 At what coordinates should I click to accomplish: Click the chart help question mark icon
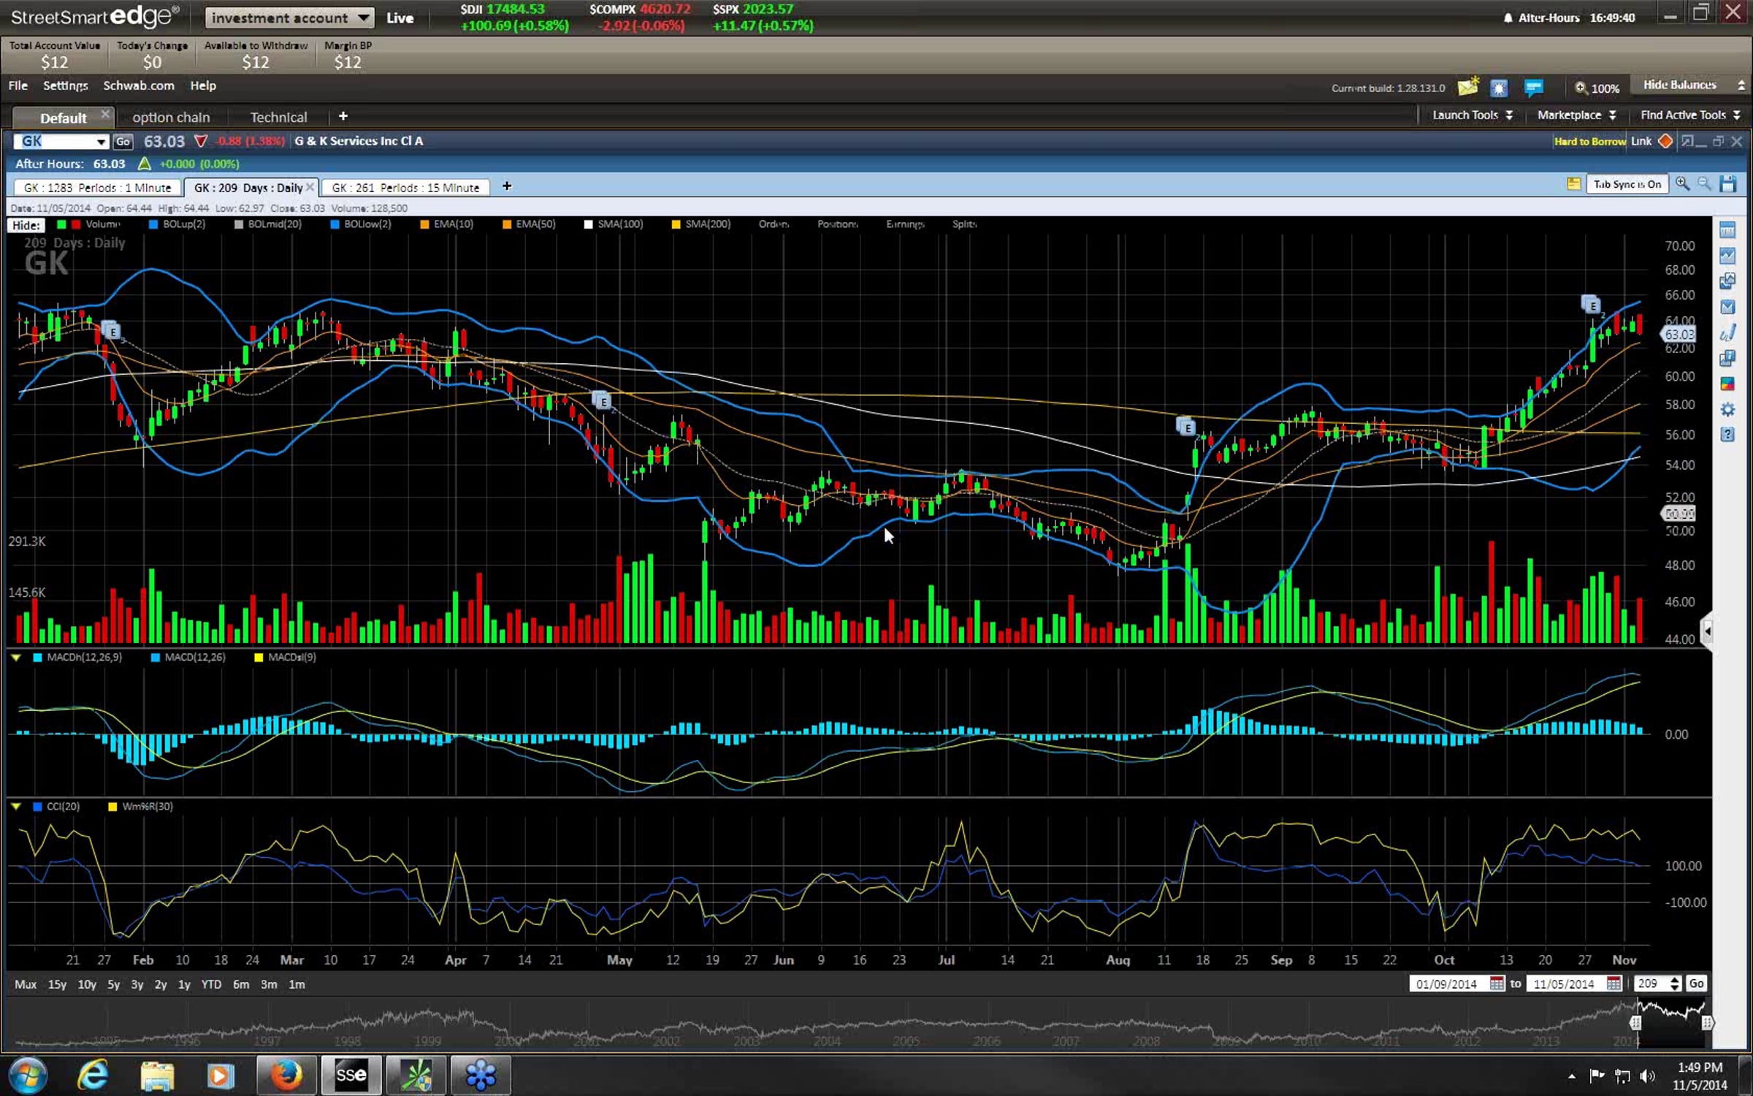click(1727, 435)
